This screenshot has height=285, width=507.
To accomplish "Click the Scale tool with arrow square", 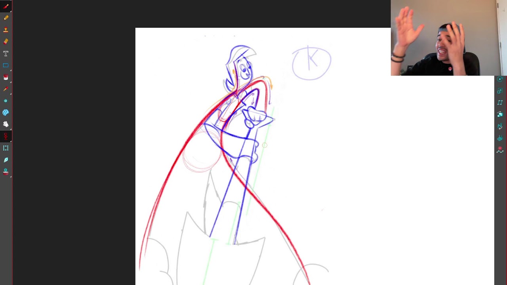I will point(500,91).
